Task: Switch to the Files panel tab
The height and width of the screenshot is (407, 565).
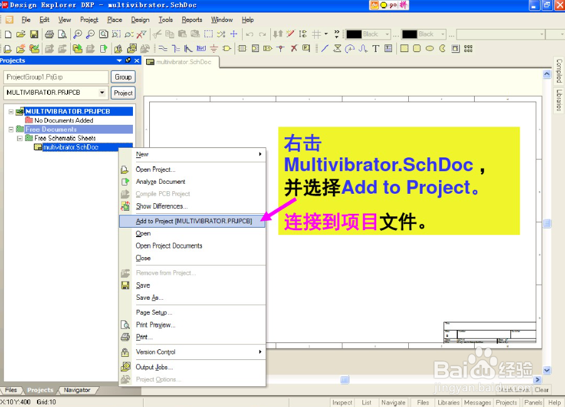Action: 11,390
